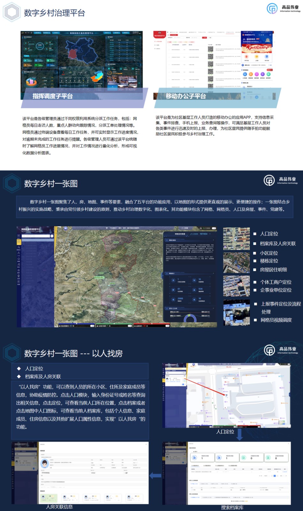Click the 高品伟业 logo in the 以人找房 header

281,350
